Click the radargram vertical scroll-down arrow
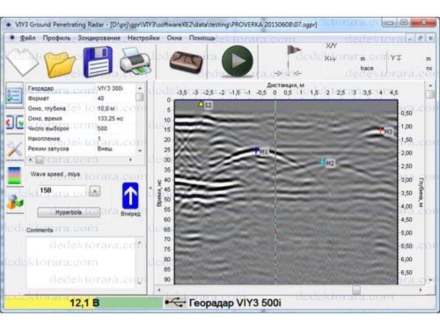 (430, 280)
